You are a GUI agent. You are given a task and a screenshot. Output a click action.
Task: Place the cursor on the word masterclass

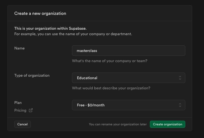(87, 51)
